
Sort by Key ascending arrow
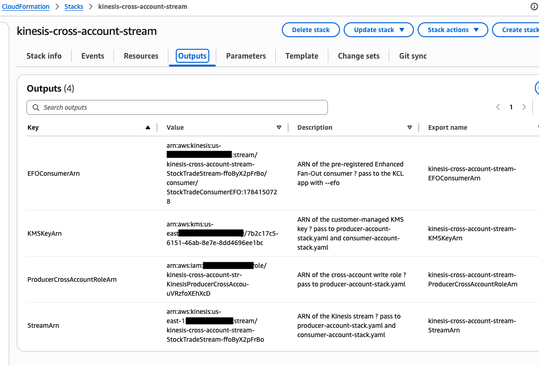(148, 127)
